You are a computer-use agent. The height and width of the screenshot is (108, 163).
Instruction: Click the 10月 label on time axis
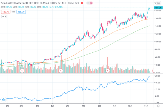pos(130,106)
